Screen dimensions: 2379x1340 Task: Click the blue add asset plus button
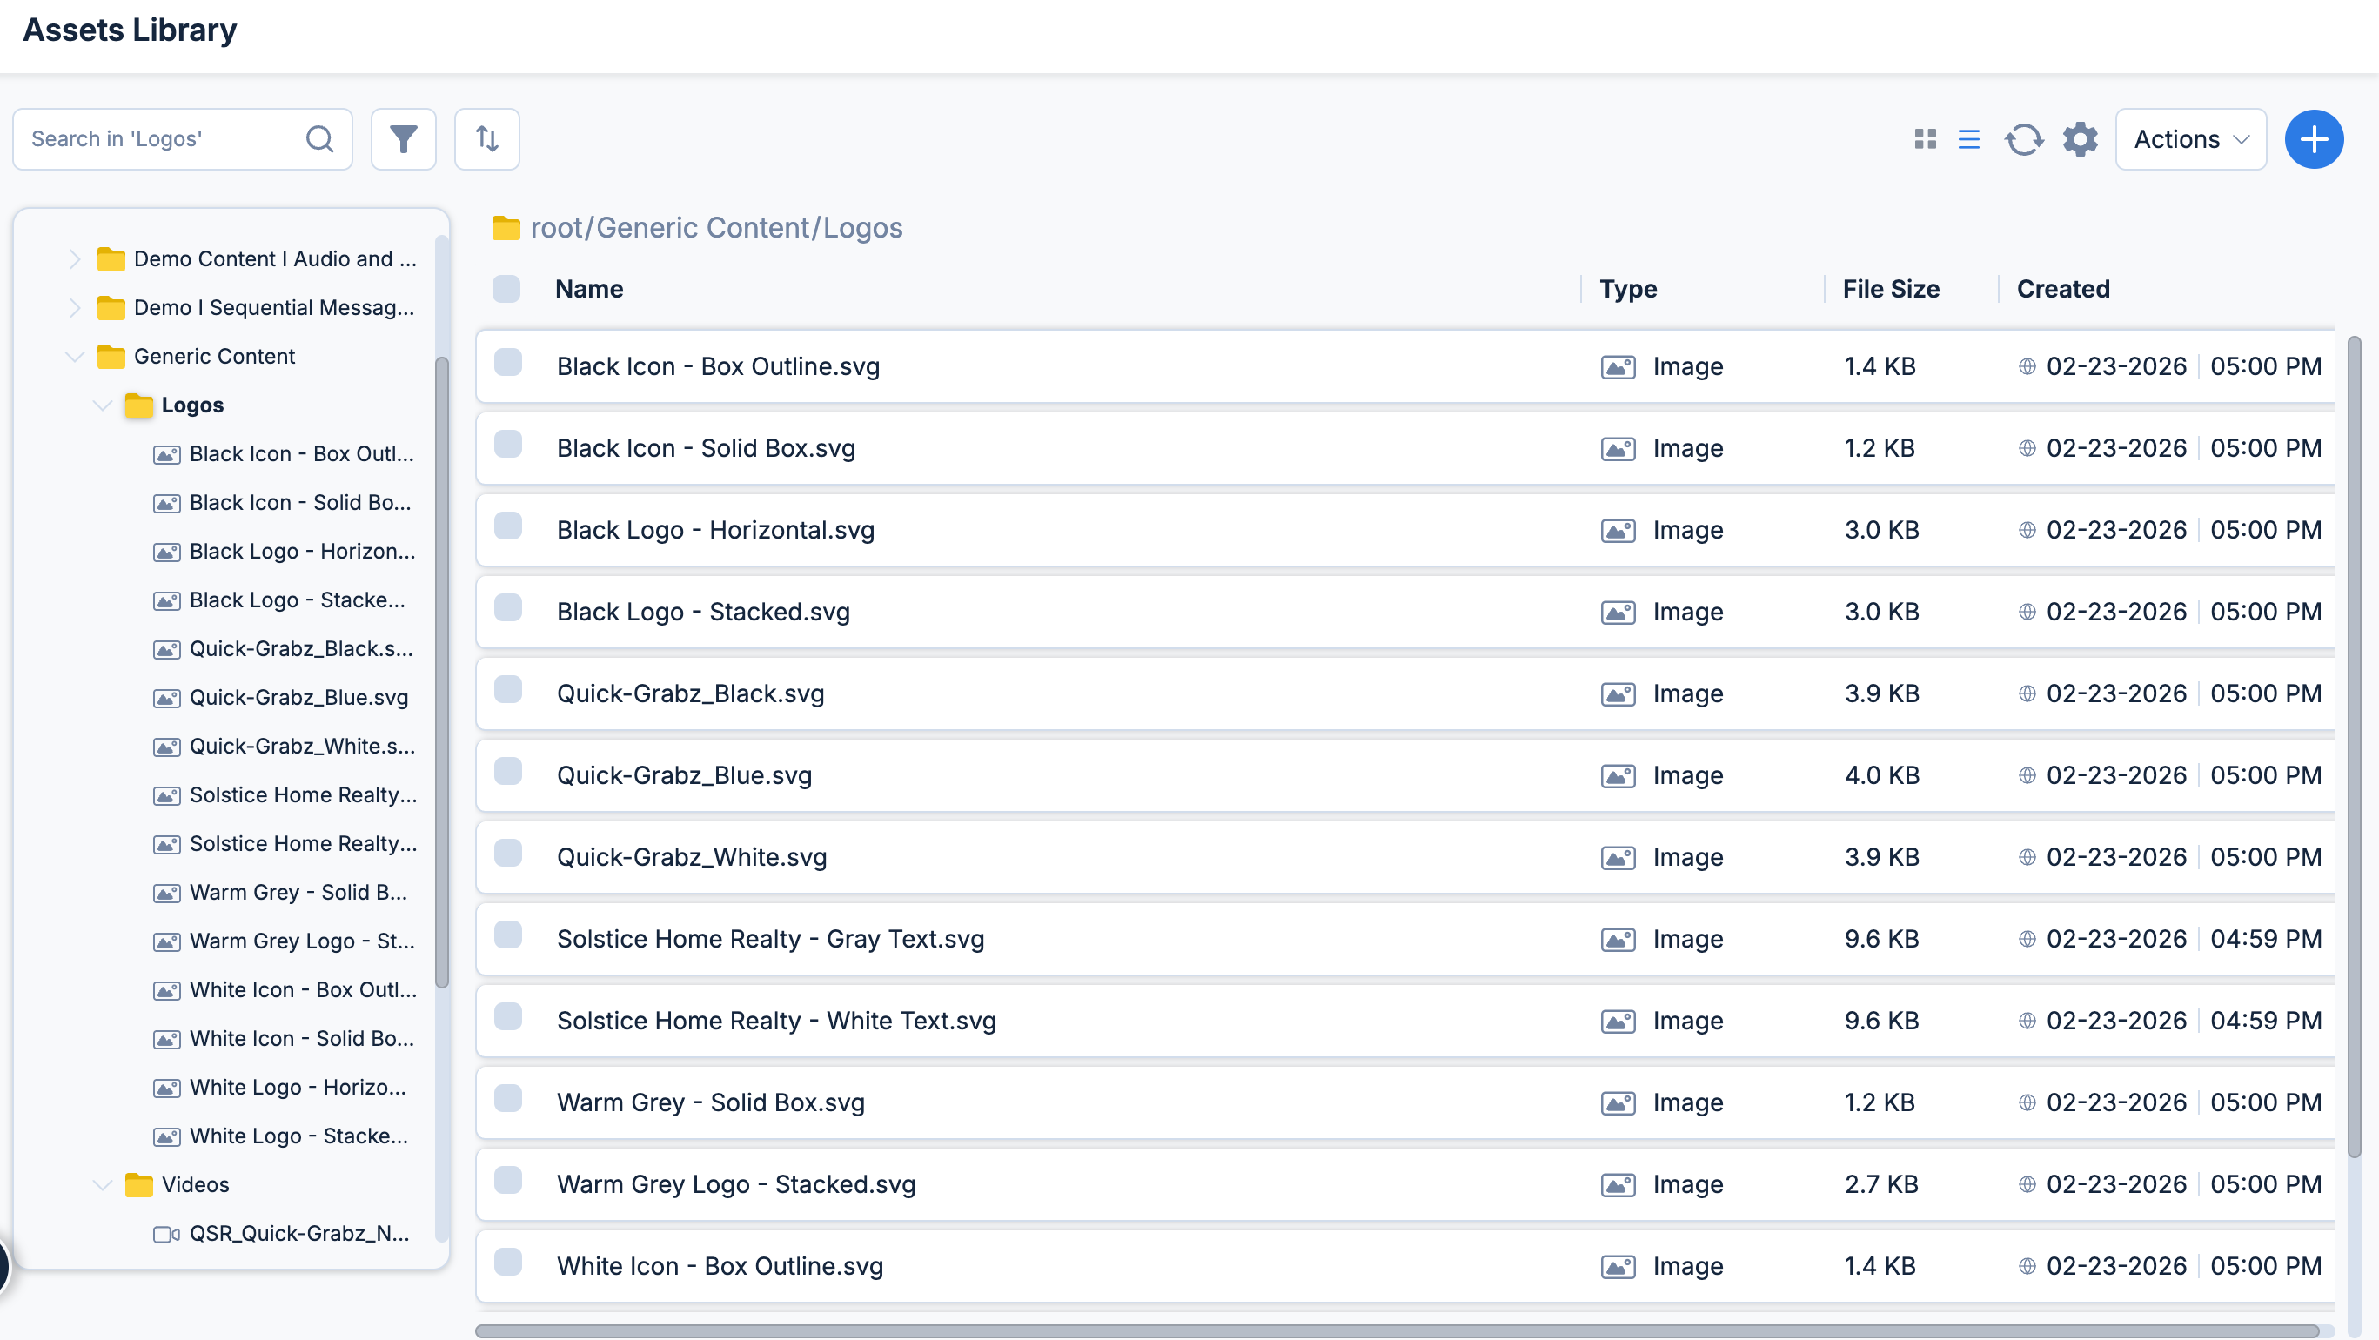click(2314, 139)
